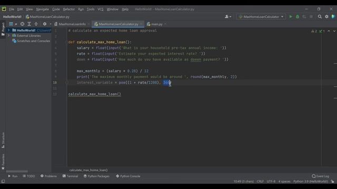The image size is (337, 189).
Task: Open Search Everywhere magnifier icon
Action: pyautogui.click(x=320, y=17)
